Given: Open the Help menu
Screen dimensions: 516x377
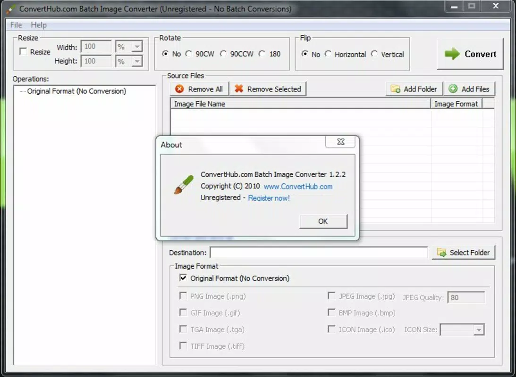Looking at the screenshot, I should [x=39, y=25].
